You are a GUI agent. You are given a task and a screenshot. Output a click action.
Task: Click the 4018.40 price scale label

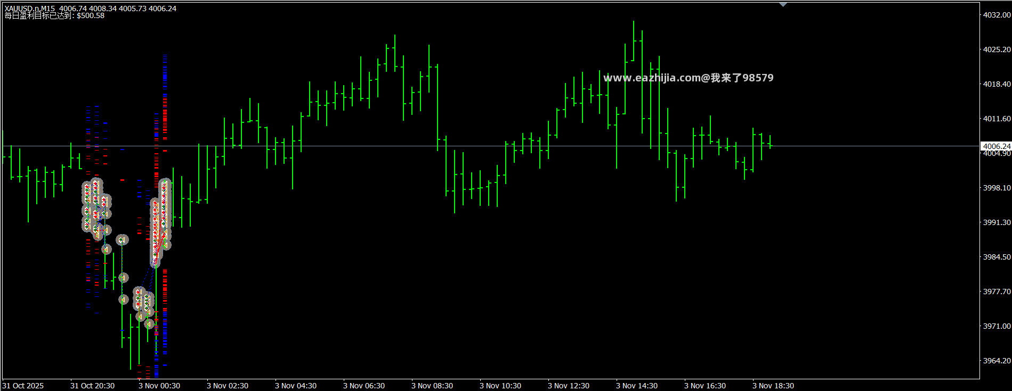click(x=997, y=84)
